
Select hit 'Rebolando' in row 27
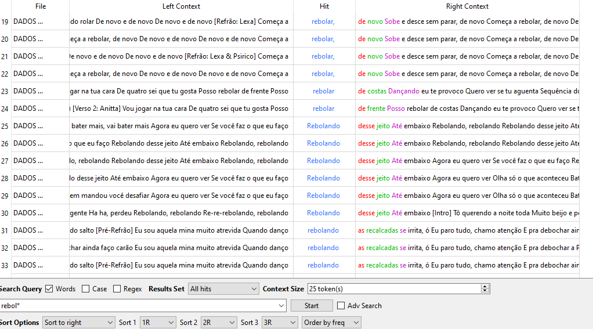(x=323, y=161)
